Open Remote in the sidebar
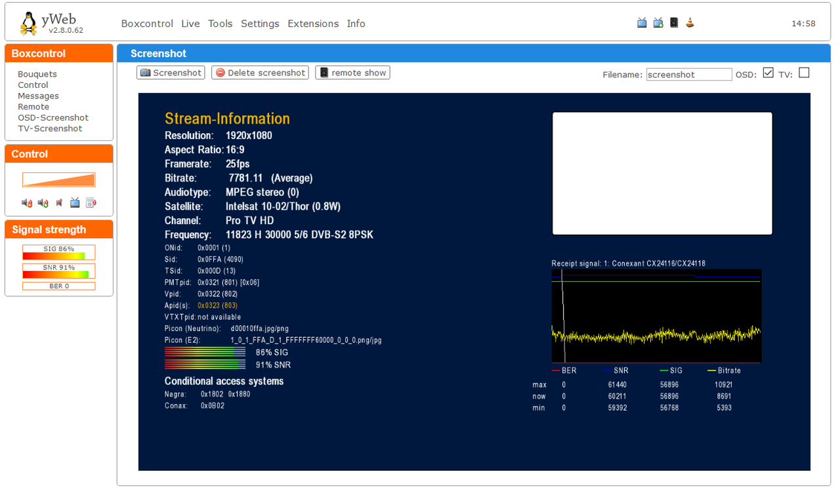Screen dimensions: 840x499 point(33,107)
